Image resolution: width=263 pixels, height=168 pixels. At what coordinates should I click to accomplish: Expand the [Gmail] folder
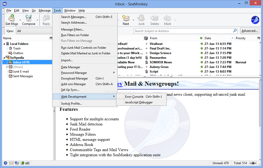click(x=7, y=67)
